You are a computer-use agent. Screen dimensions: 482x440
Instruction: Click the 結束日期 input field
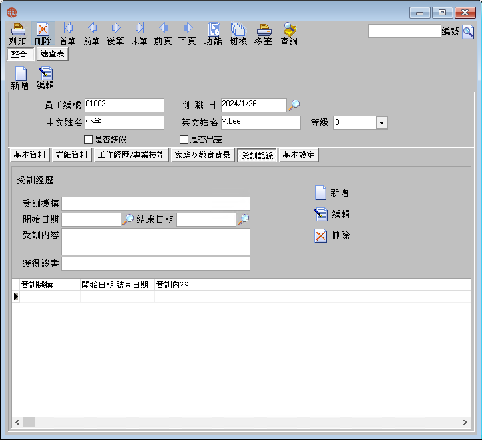pyautogui.click(x=206, y=220)
